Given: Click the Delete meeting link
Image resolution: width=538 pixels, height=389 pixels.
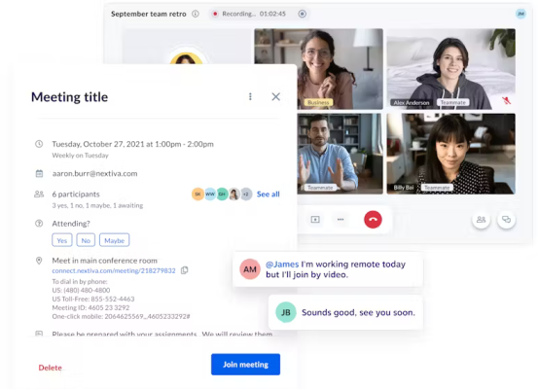Looking at the screenshot, I should pos(50,368).
